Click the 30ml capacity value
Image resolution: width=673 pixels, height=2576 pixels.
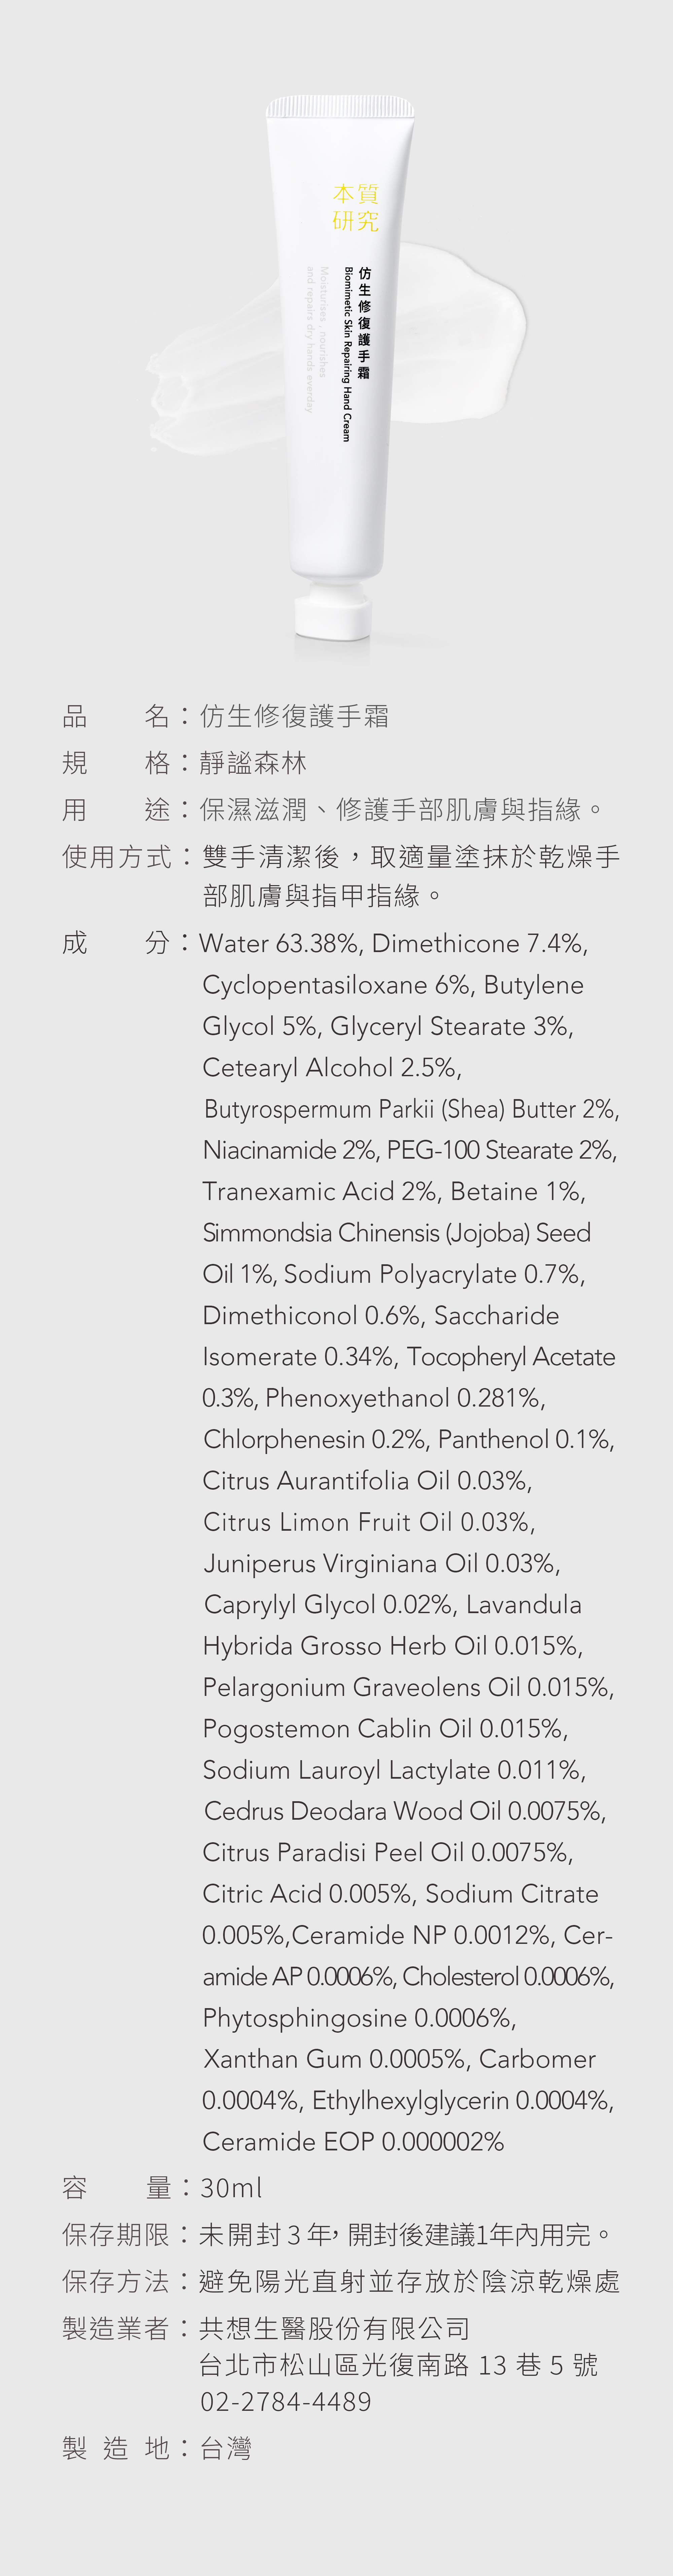[x=231, y=2188]
